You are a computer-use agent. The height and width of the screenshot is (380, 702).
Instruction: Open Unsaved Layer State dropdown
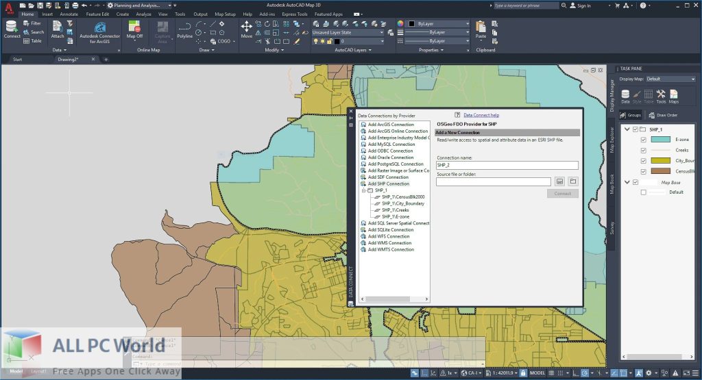click(x=348, y=33)
